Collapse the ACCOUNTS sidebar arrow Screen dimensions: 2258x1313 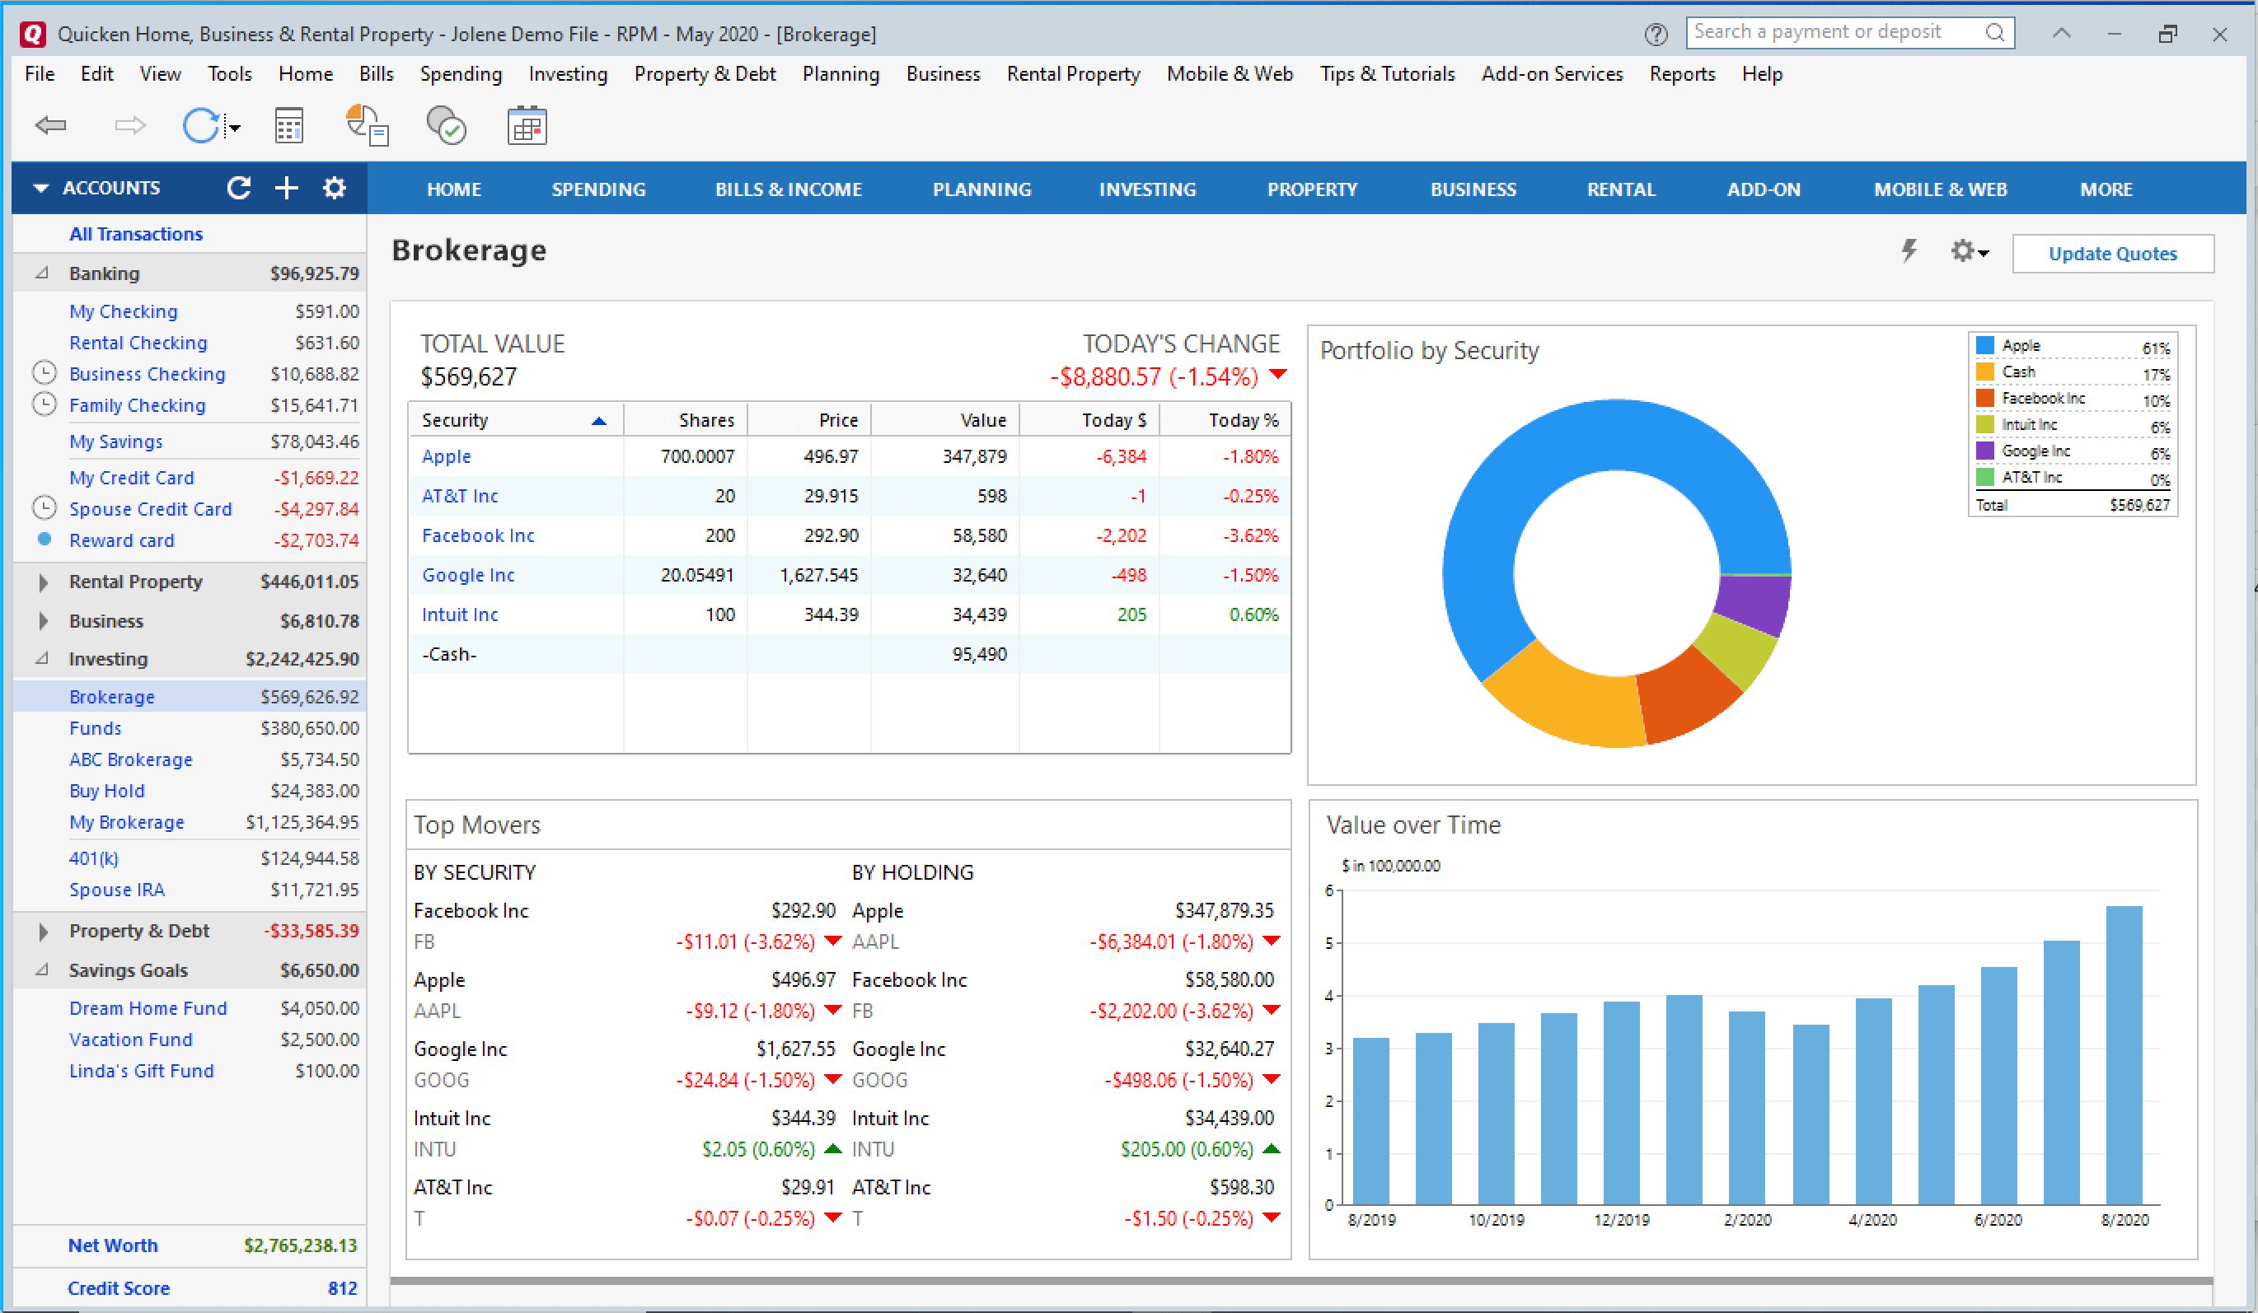(x=40, y=188)
